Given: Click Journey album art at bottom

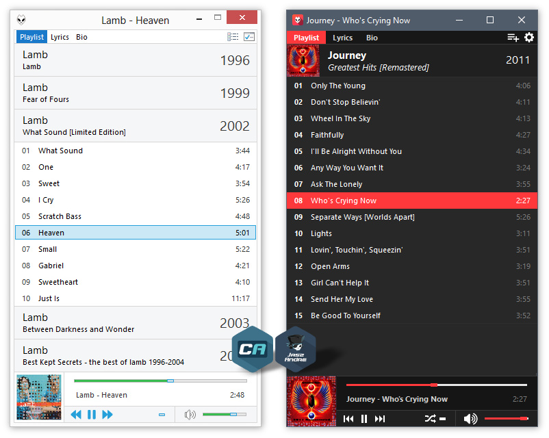Looking at the screenshot, I should tap(311, 401).
